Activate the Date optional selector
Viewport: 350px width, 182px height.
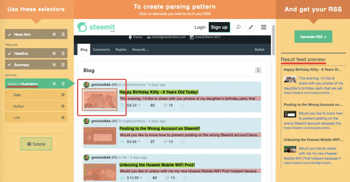(36, 95)
